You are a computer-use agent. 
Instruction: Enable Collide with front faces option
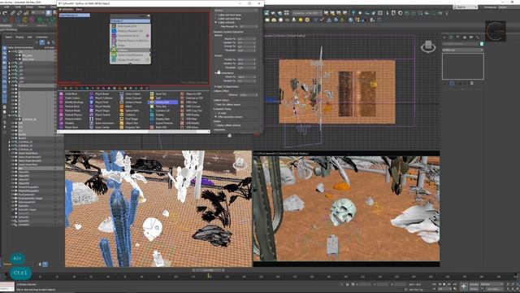pyautogui.click(x=227, y=15)
